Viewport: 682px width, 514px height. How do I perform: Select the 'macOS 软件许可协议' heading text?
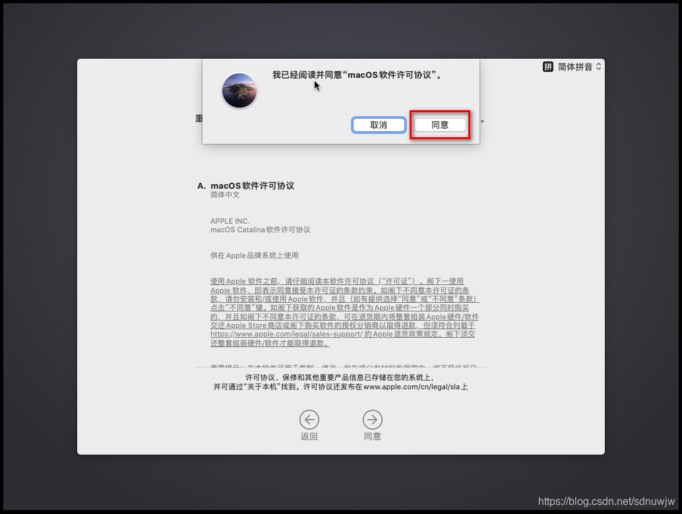click(x=252, y=186)
